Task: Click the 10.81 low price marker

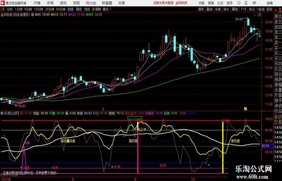Action: click(x=22, y=106)
